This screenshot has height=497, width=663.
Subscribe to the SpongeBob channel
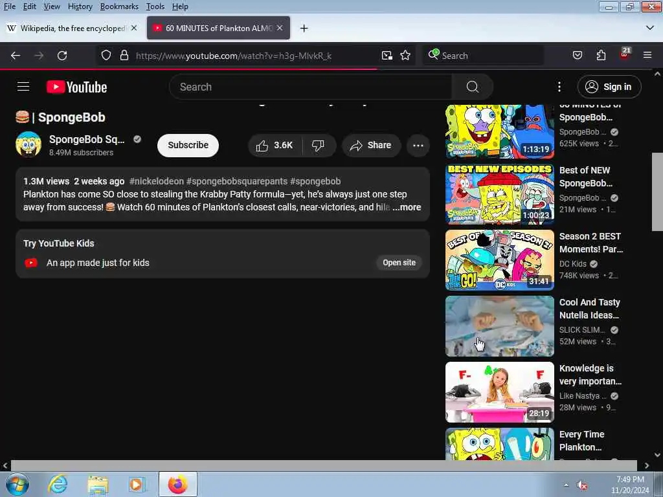[x=188, y=146]
